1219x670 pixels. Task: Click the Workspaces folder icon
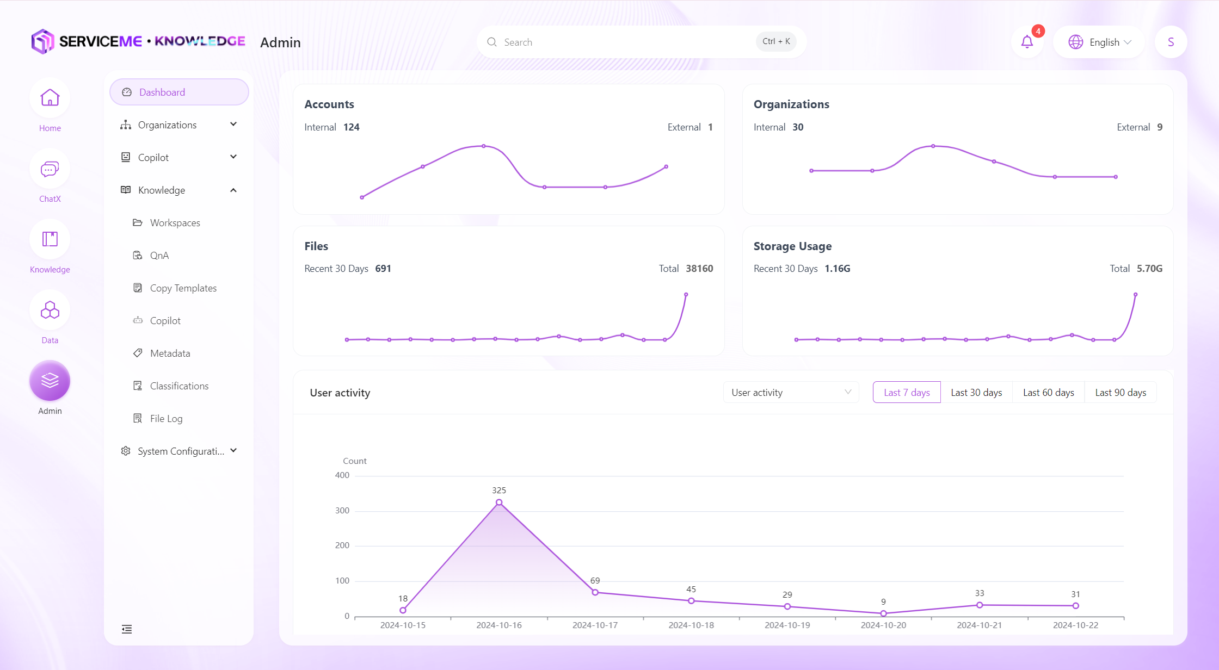(x=138, y=223)
